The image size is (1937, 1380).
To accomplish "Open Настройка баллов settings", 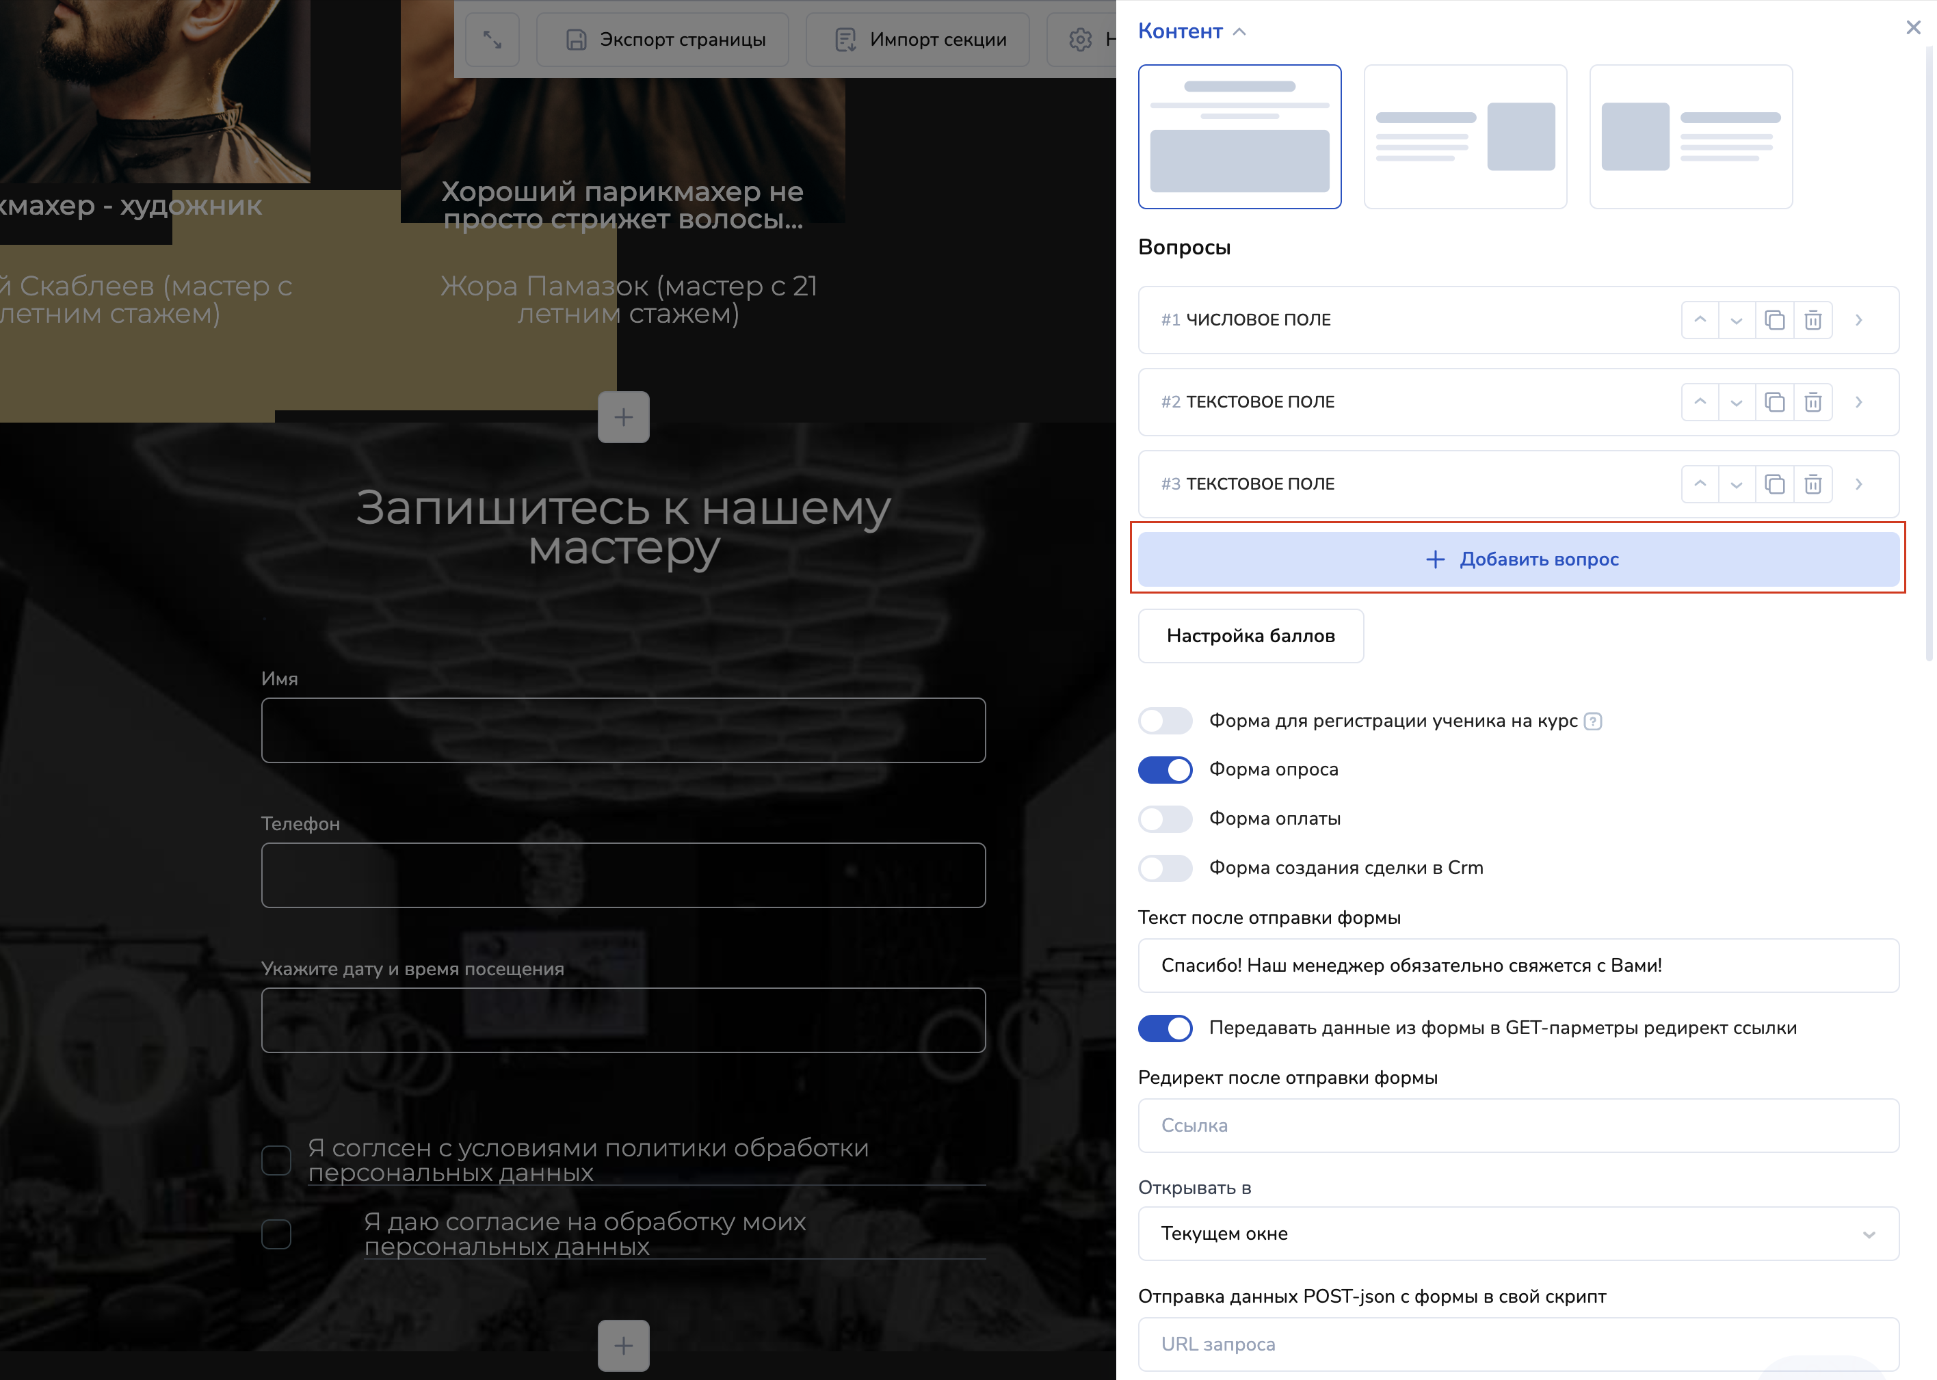I will coord(1250,635).
